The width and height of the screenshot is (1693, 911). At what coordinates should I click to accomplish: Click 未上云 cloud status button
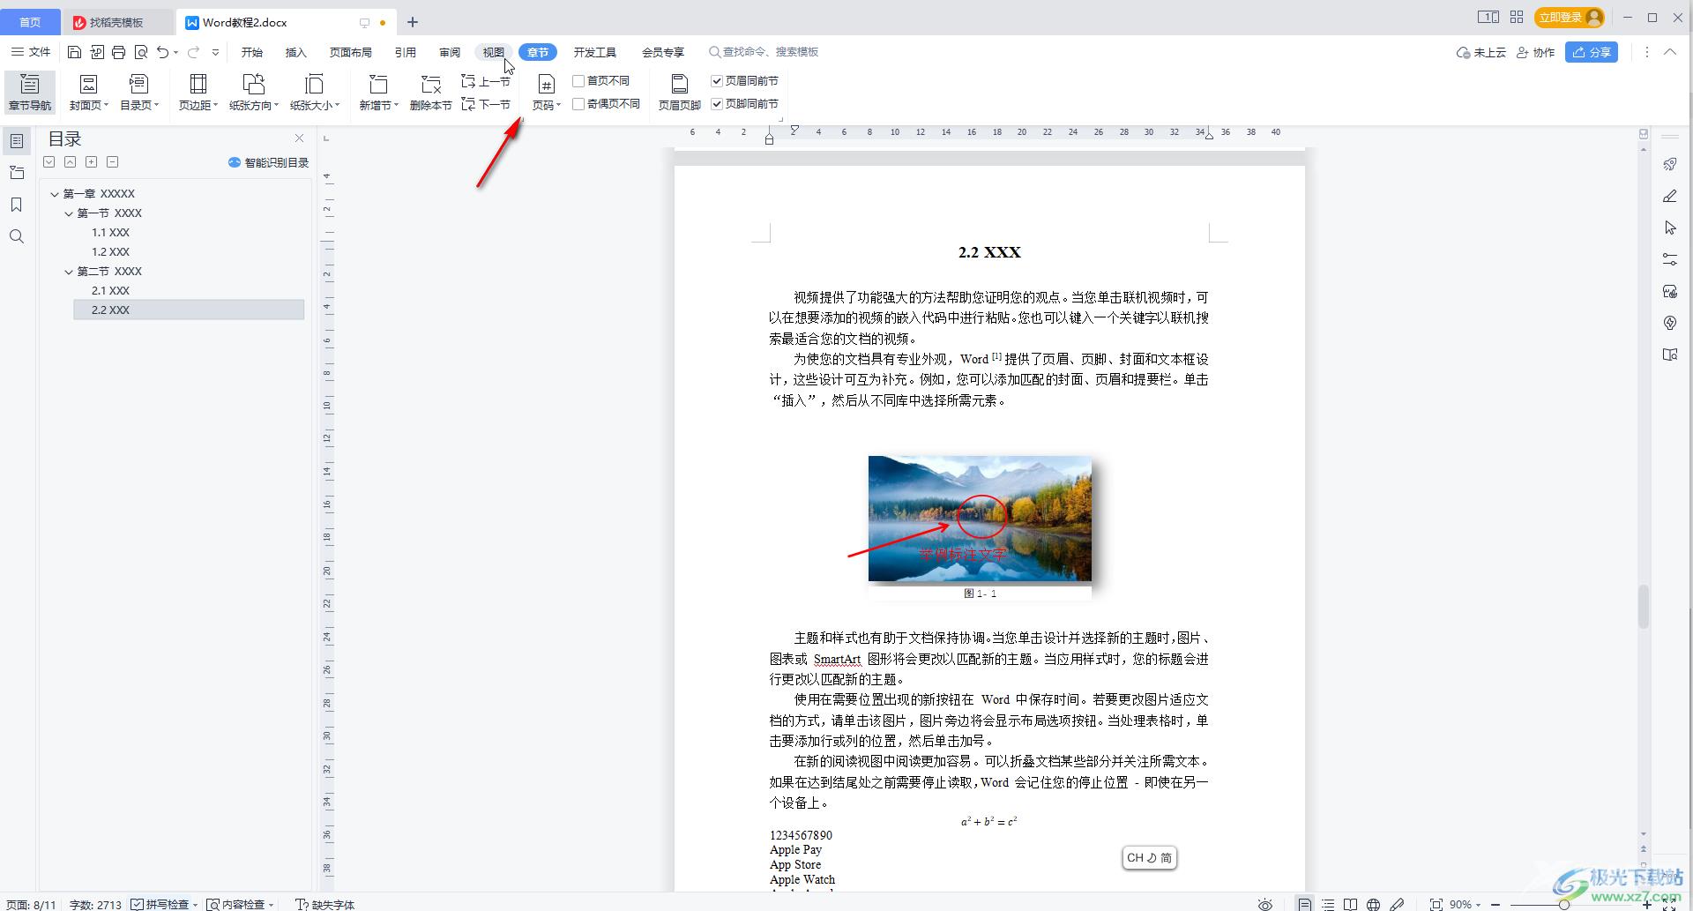tap(1481, 52)
